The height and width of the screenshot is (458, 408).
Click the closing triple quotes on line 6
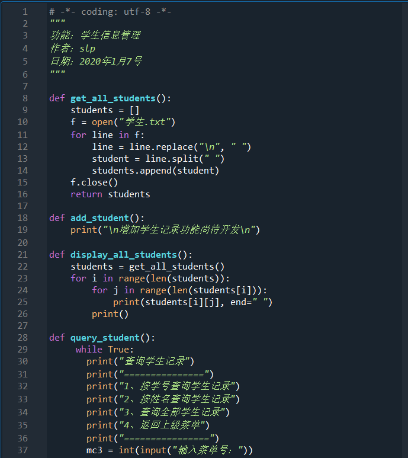[x=57, y=73]
